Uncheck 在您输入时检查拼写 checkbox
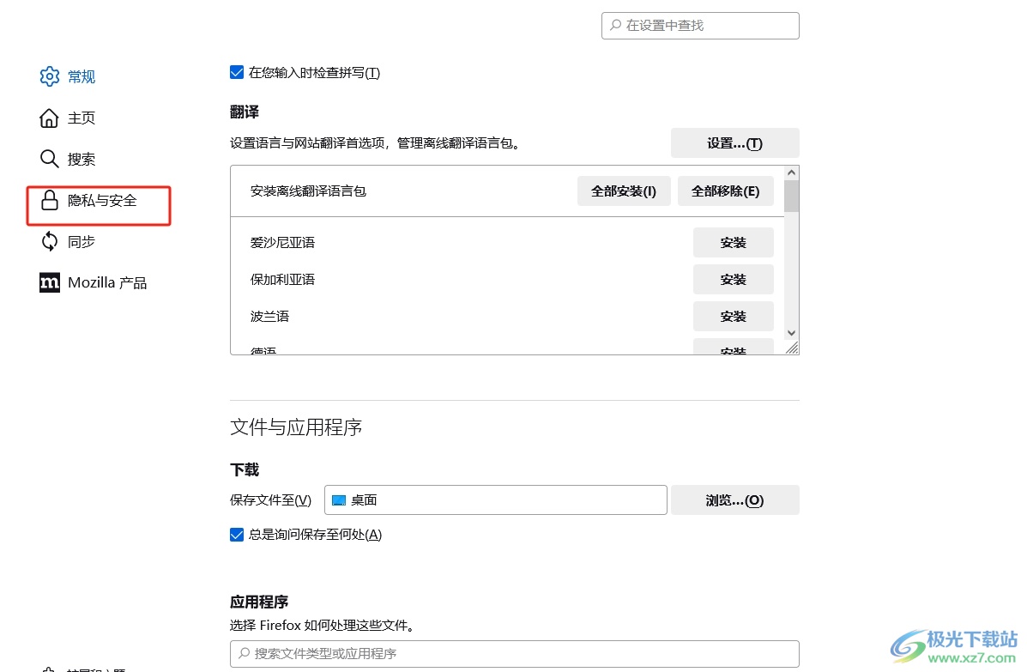Screen dimensions: 1027x672 pyautogui.click(x=237, y=73)
